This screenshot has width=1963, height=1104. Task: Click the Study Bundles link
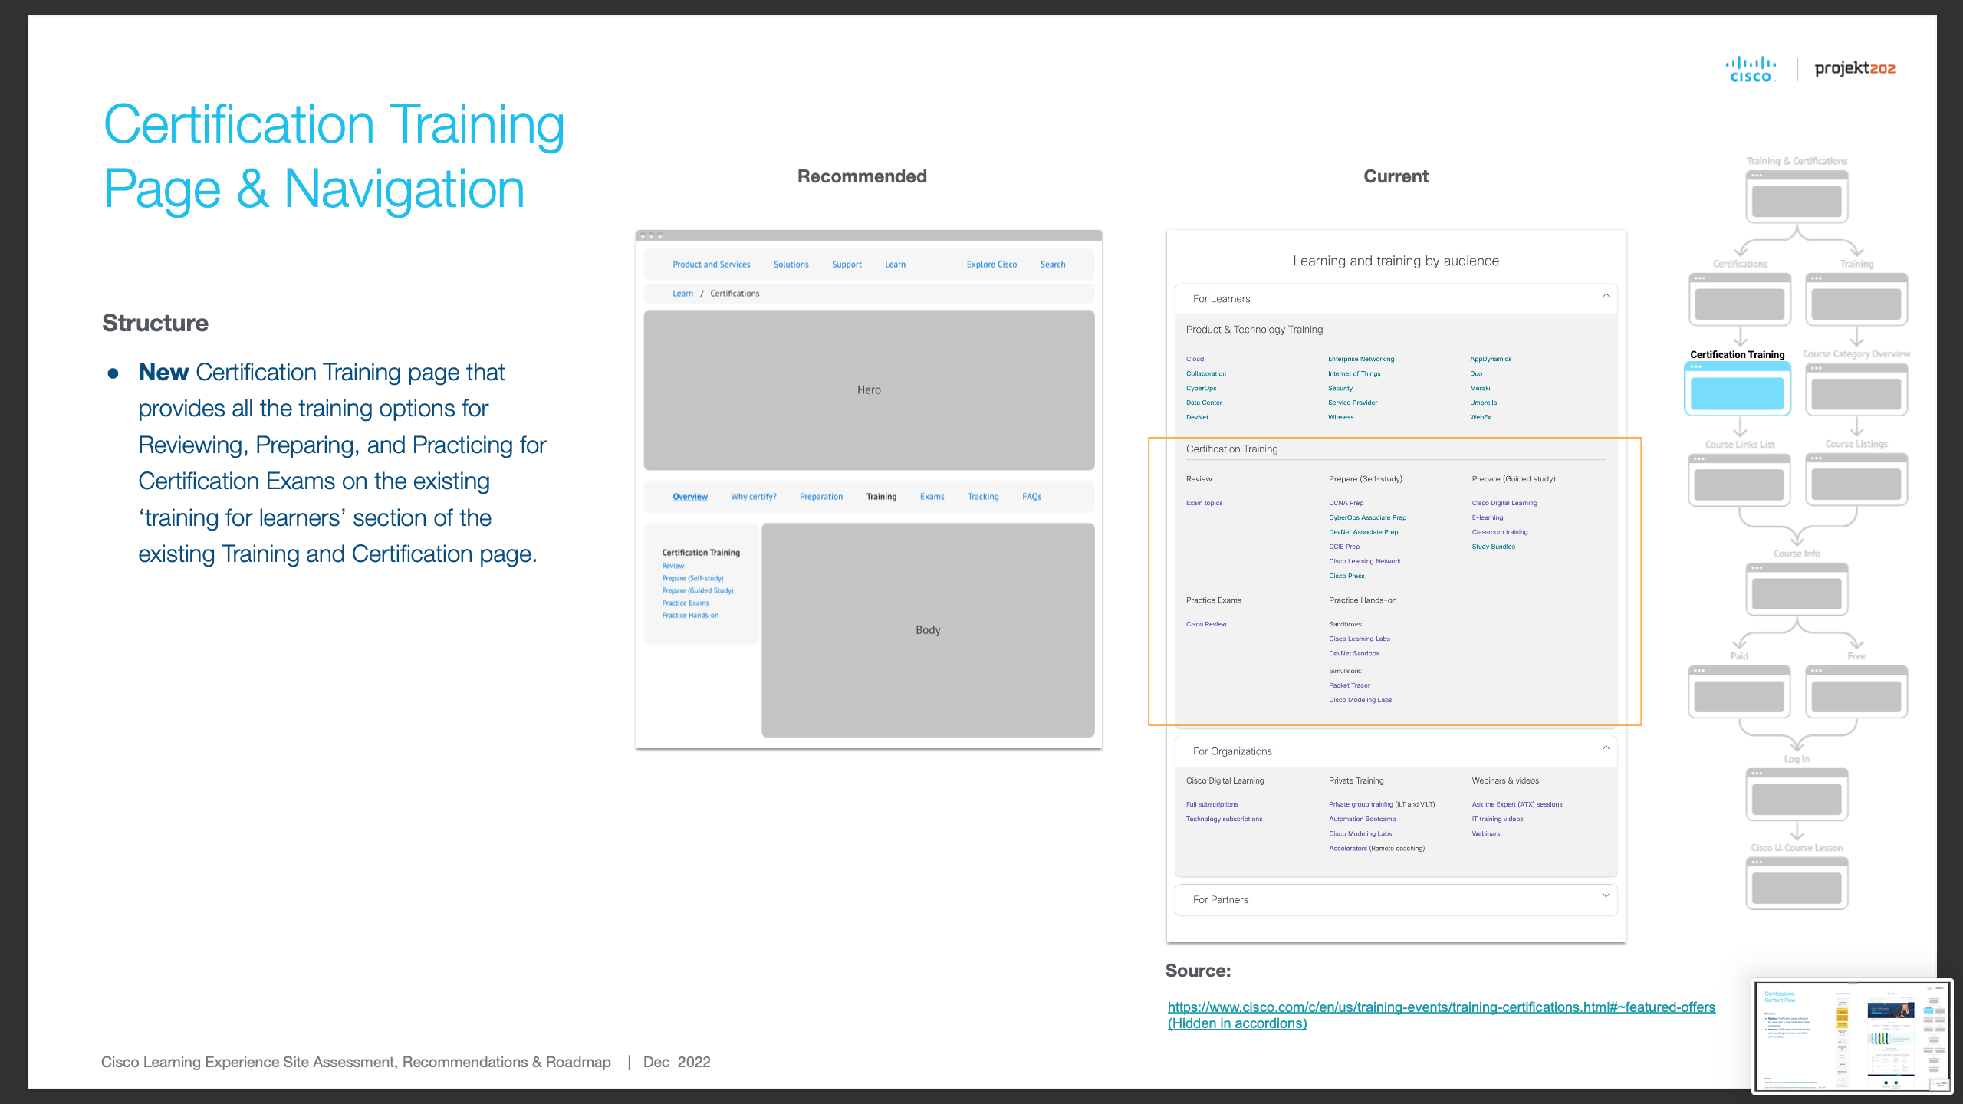pyautogui.click(x=1493, y=547)
